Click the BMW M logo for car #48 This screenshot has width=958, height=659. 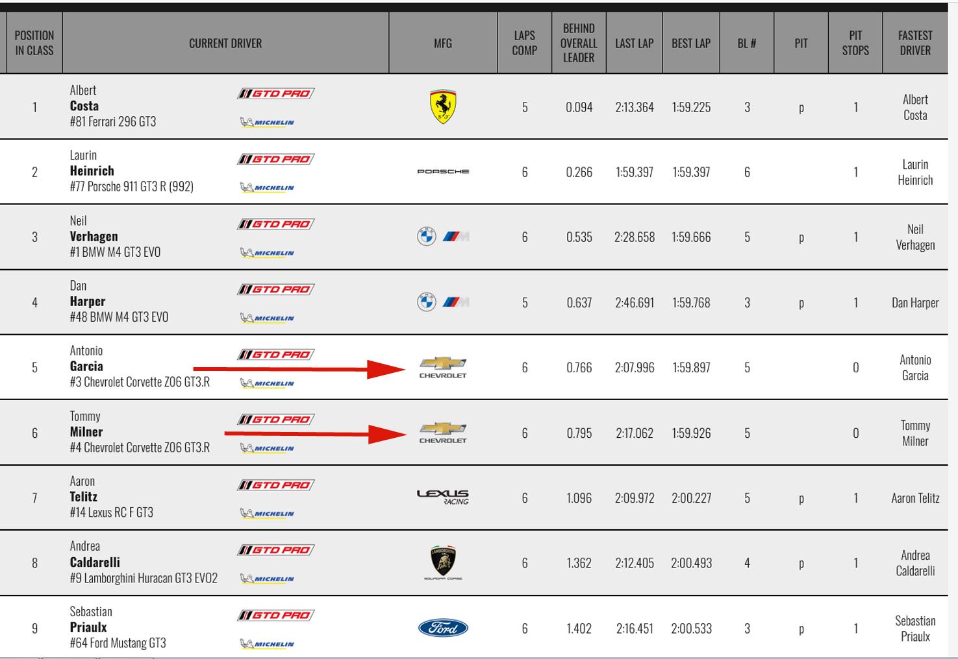tap(456, 302)
